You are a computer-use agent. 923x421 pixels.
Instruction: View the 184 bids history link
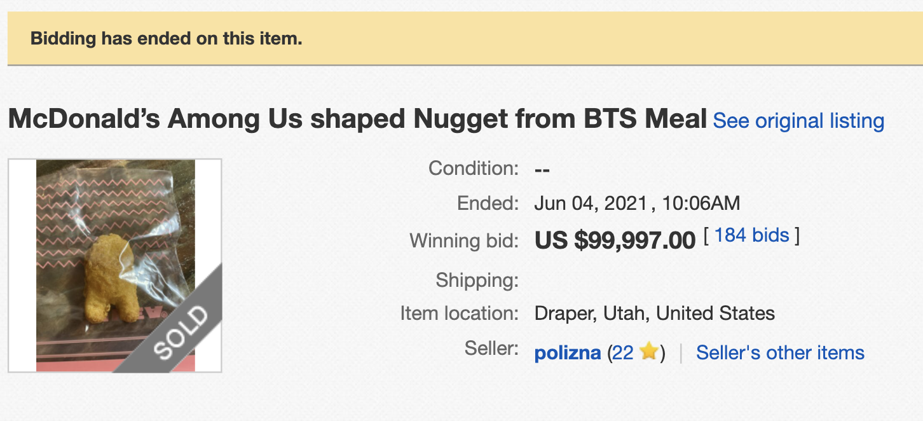(751, 235)
